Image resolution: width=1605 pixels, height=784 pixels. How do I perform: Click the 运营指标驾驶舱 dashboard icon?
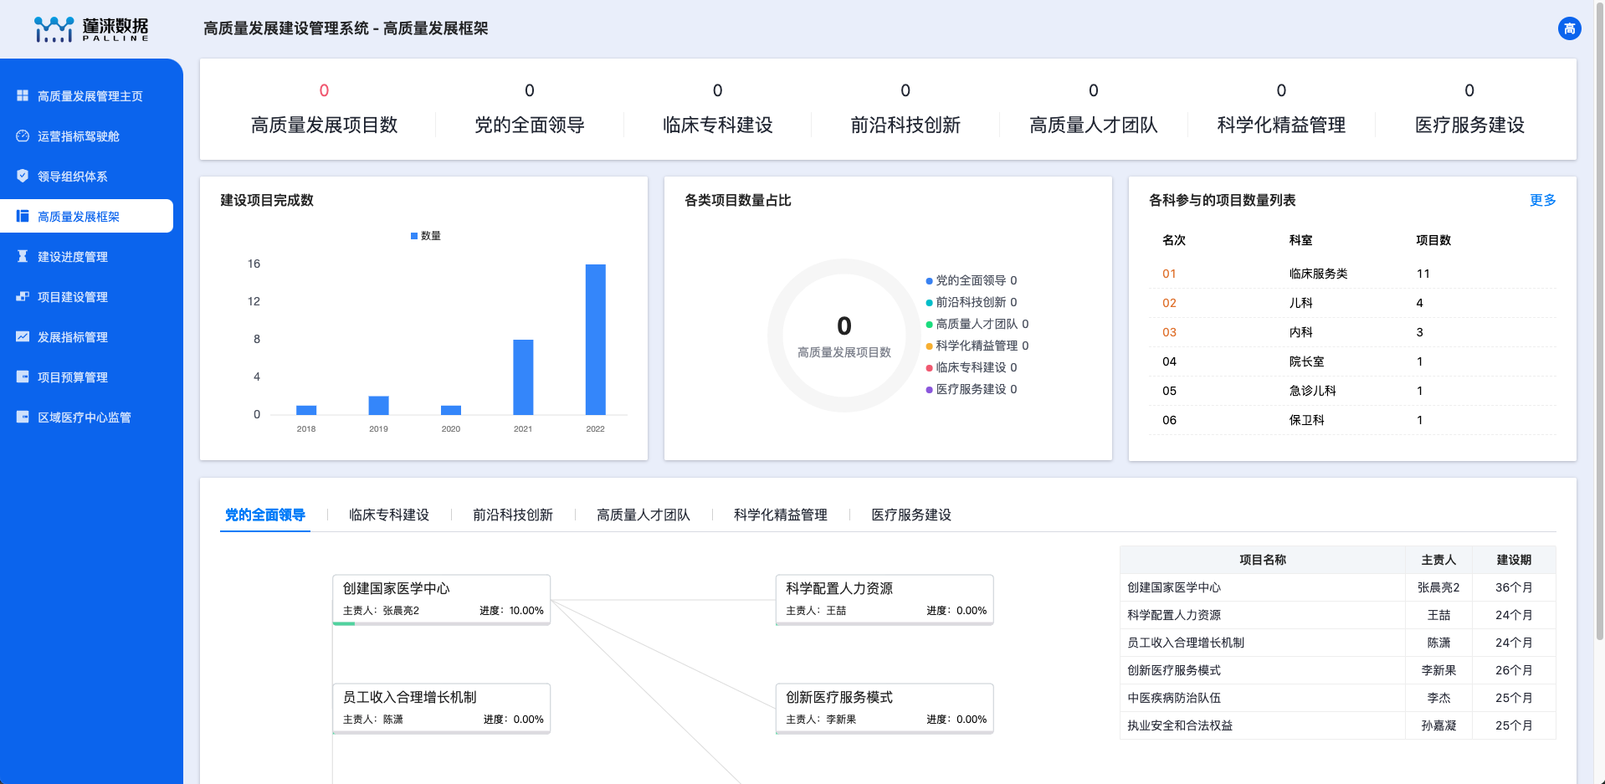(23, 136)
